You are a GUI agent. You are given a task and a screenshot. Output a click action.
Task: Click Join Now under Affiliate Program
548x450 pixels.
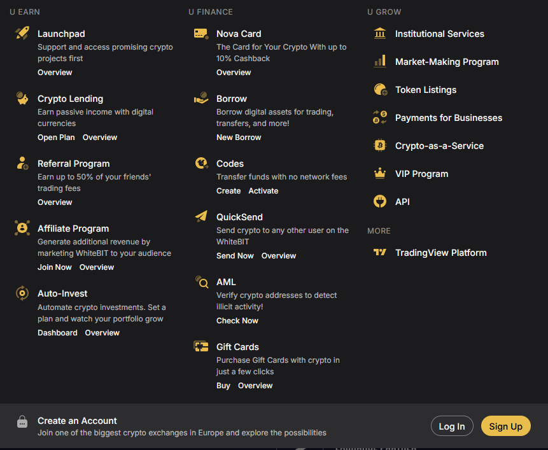click(x=54, y=267)
